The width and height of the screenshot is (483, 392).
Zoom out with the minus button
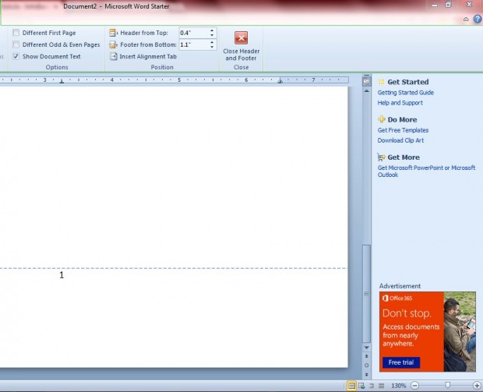click(x=415, y=385)
